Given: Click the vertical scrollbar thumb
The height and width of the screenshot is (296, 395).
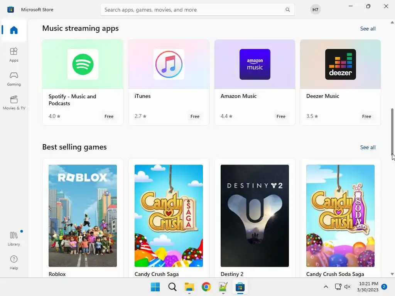Looking at the screenshot, I should [x=392, y=132].
